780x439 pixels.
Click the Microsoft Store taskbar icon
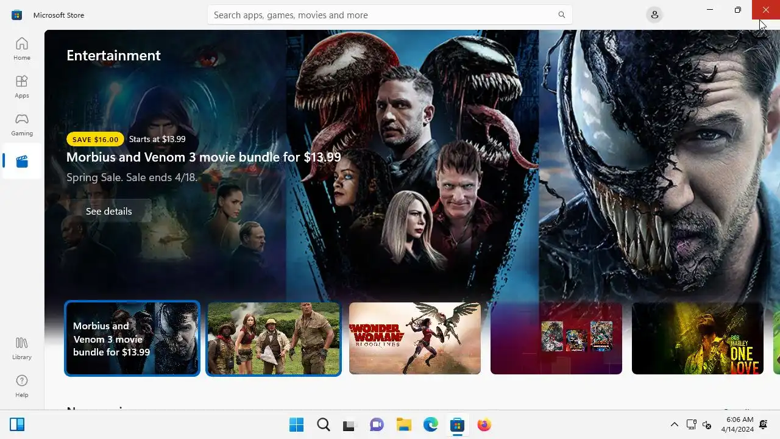(457, 425)
